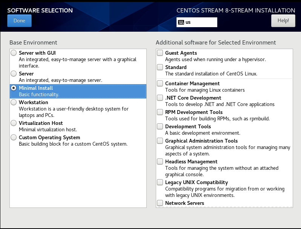Click the Done button
301x229 pixels.
(19, 21)
